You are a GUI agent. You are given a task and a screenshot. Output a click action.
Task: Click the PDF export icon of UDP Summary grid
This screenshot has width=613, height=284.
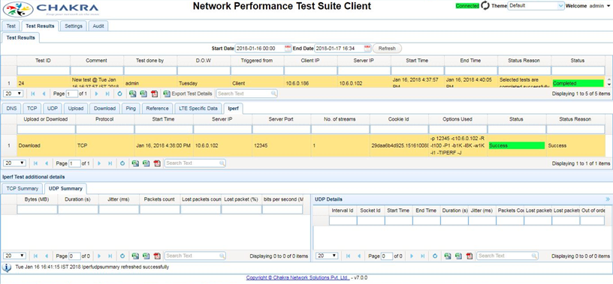point(157,256)
